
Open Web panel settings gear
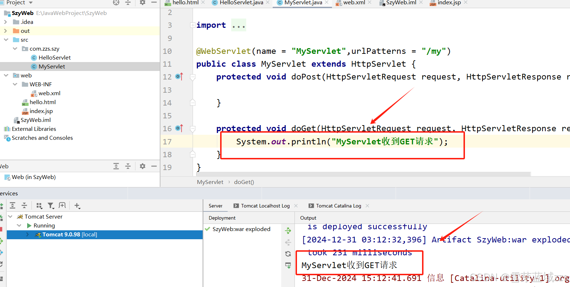[143, 166]
